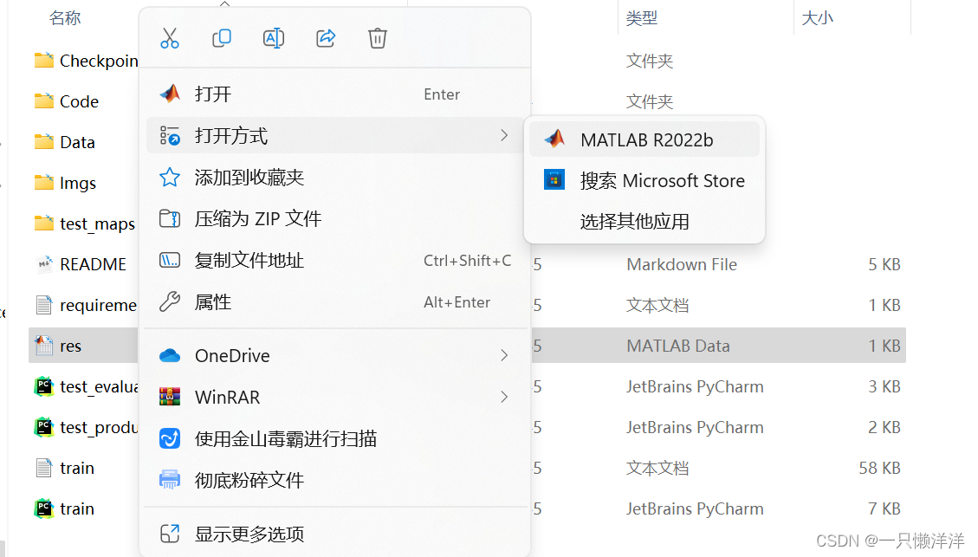Cut the selected file using scissors icon
The height and width of the screenshot is (557, 978).
(x=169, y=38)
